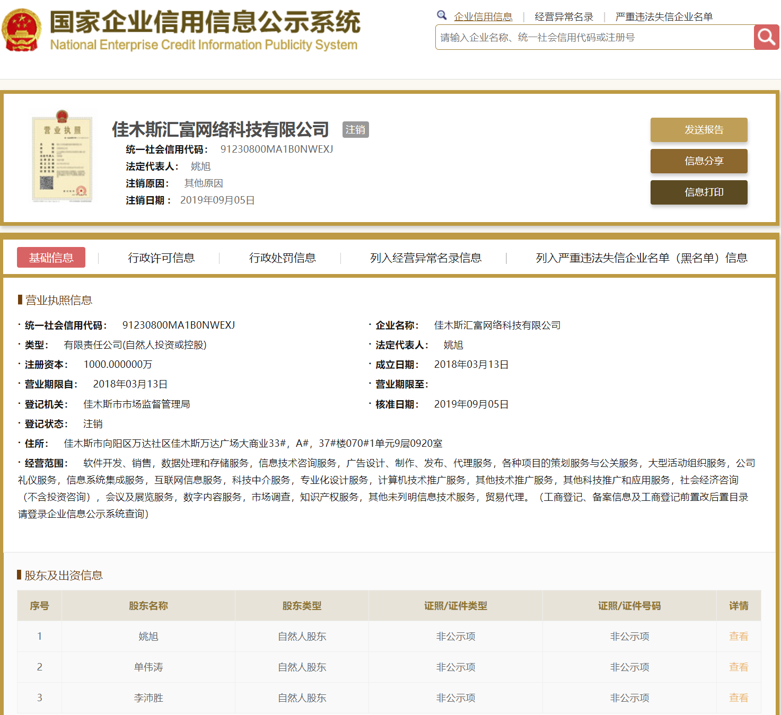
Task: View details for shareholder 李沛胜
Action: [738, 698]
